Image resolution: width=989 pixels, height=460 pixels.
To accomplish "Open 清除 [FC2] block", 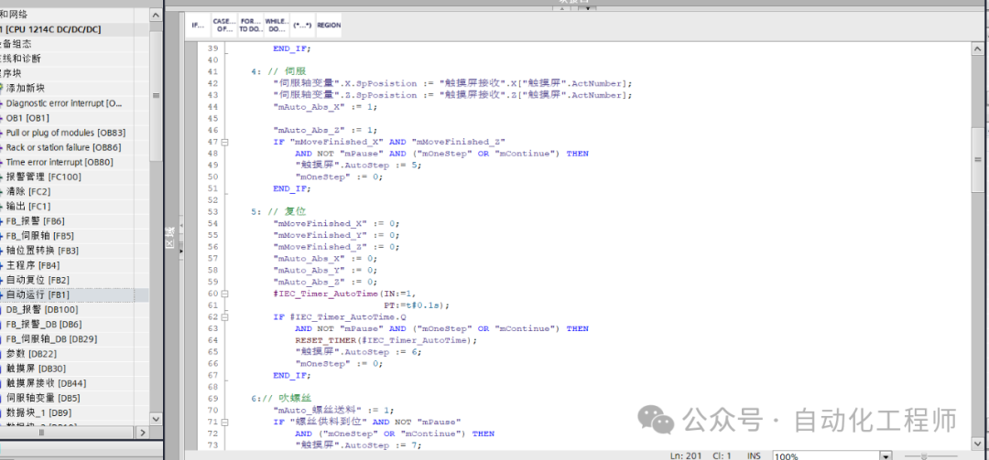I will pos(27,191).
